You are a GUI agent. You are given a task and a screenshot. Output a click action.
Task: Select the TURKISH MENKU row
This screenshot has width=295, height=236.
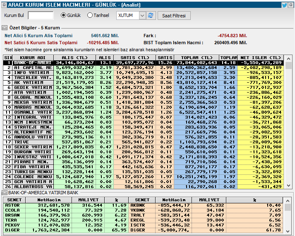click(x=143, y=172)
